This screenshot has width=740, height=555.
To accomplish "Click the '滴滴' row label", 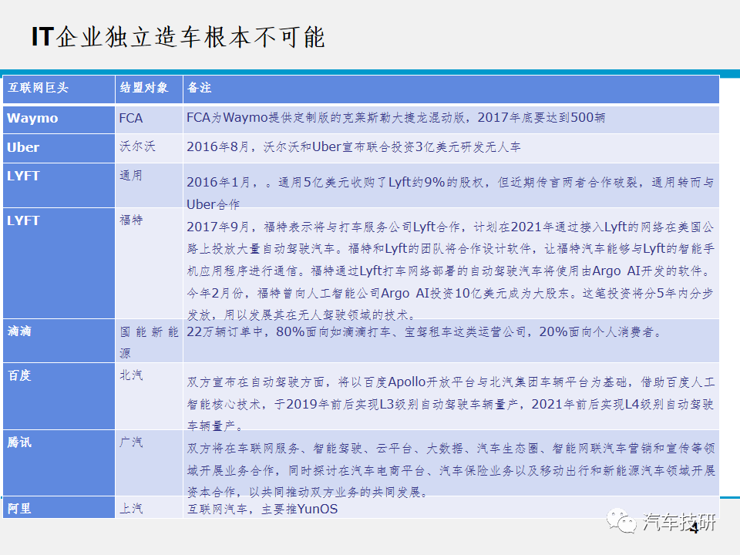I will pyautogui.click(x=19, y=331).
